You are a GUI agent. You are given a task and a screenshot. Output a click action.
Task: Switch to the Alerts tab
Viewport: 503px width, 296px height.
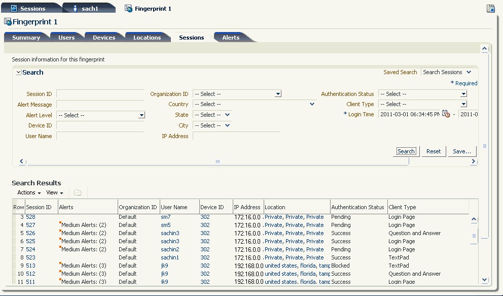(x=231, y=37)
